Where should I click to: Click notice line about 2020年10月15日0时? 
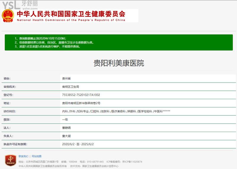coord(40,38)
